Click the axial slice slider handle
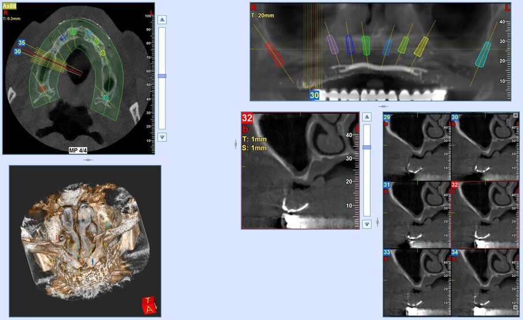This screenshot has width=523, height=320. (162, 76)
